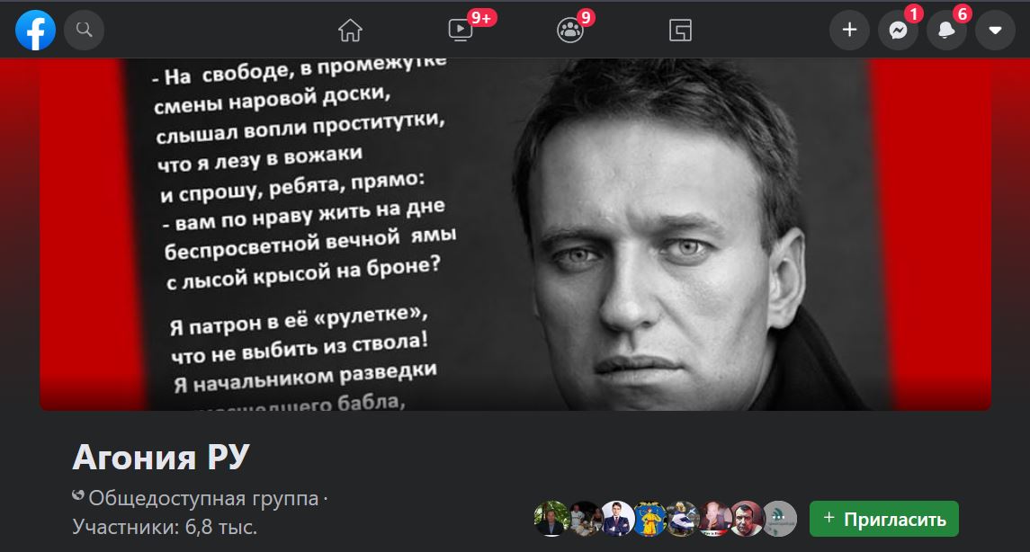Select member avatar of man in suit
The width and height of the screenshot is (1030, 552).
tap(617, 519)
